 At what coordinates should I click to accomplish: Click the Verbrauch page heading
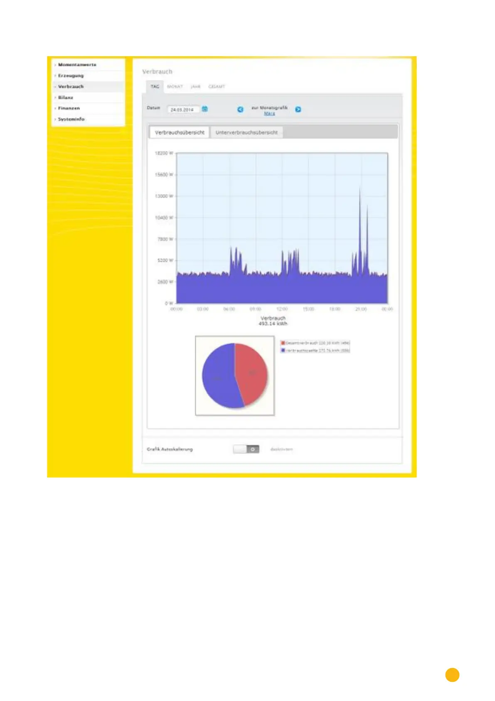157,72
